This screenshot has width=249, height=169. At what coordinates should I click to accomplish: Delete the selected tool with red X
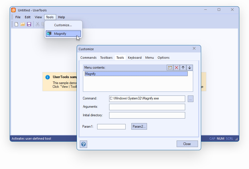coord(176,68)
